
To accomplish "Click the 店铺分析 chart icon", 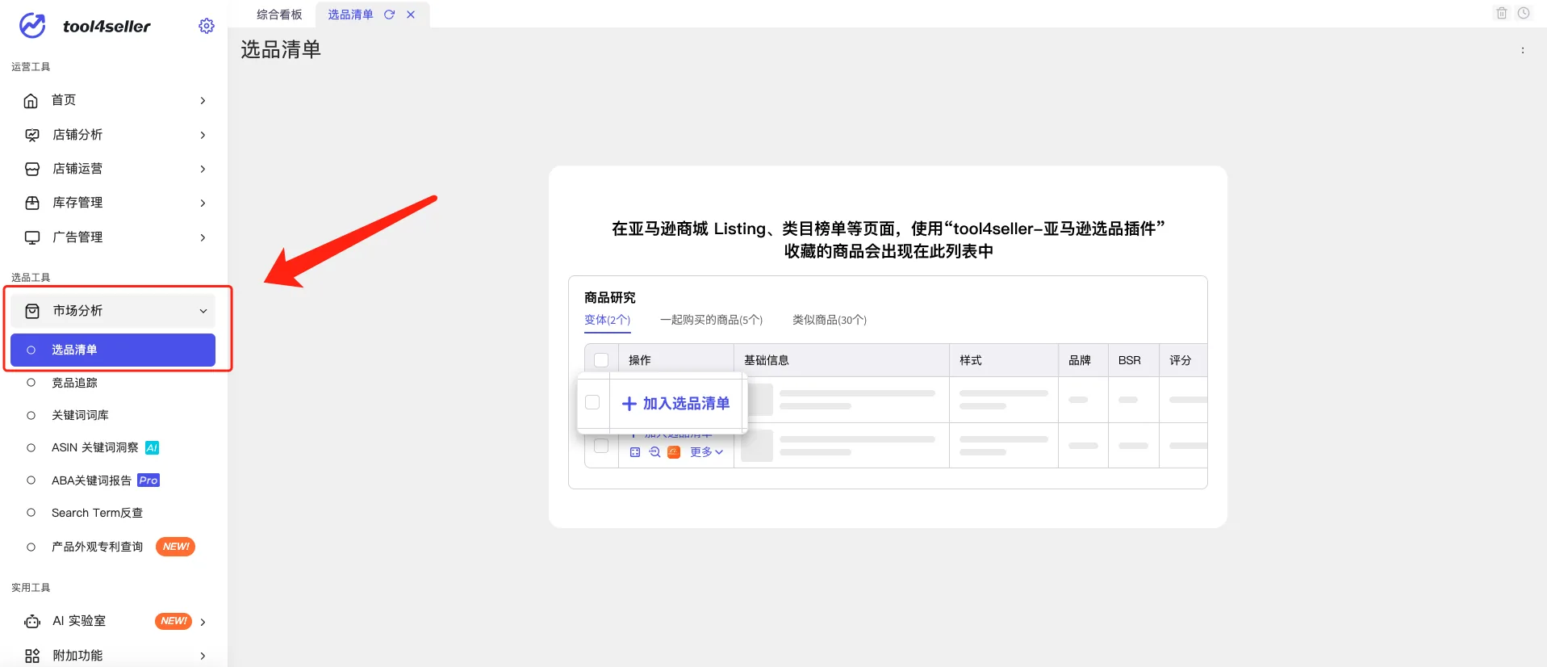I will coord(32,135).
